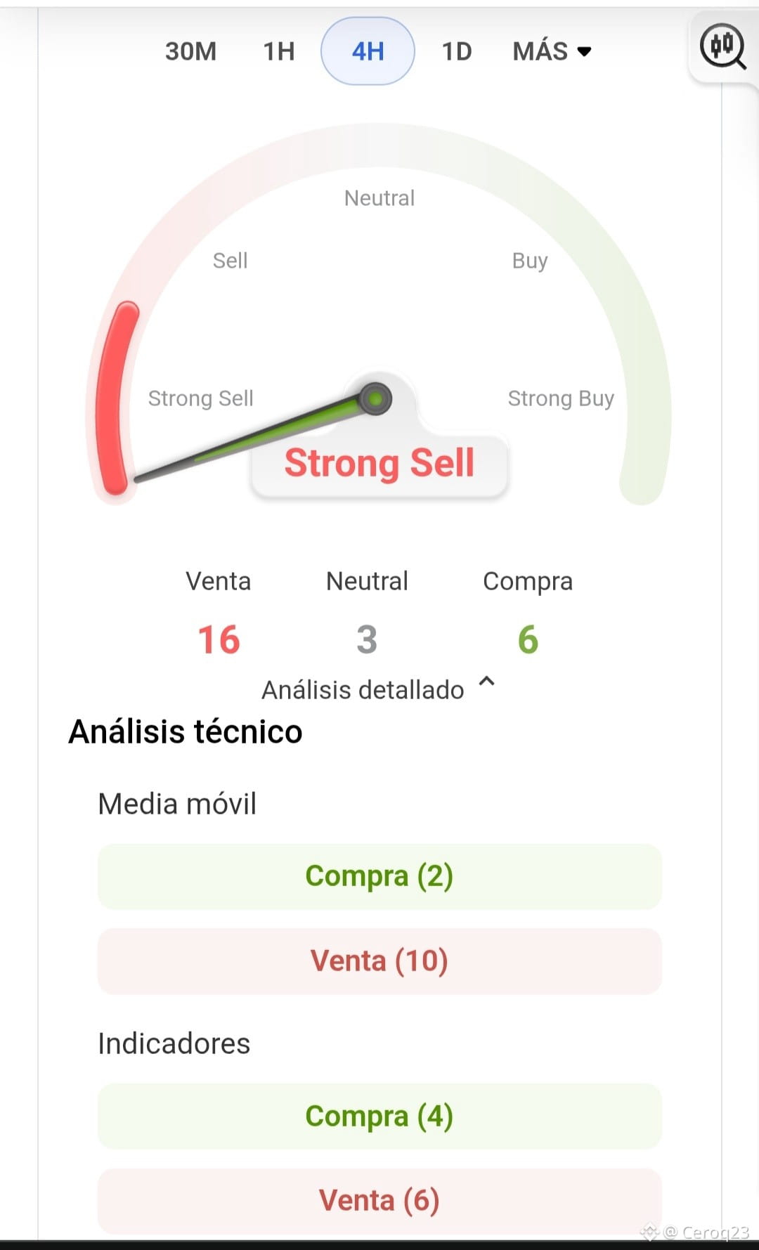Click the Strong Sell result badge

pos(379,464)
